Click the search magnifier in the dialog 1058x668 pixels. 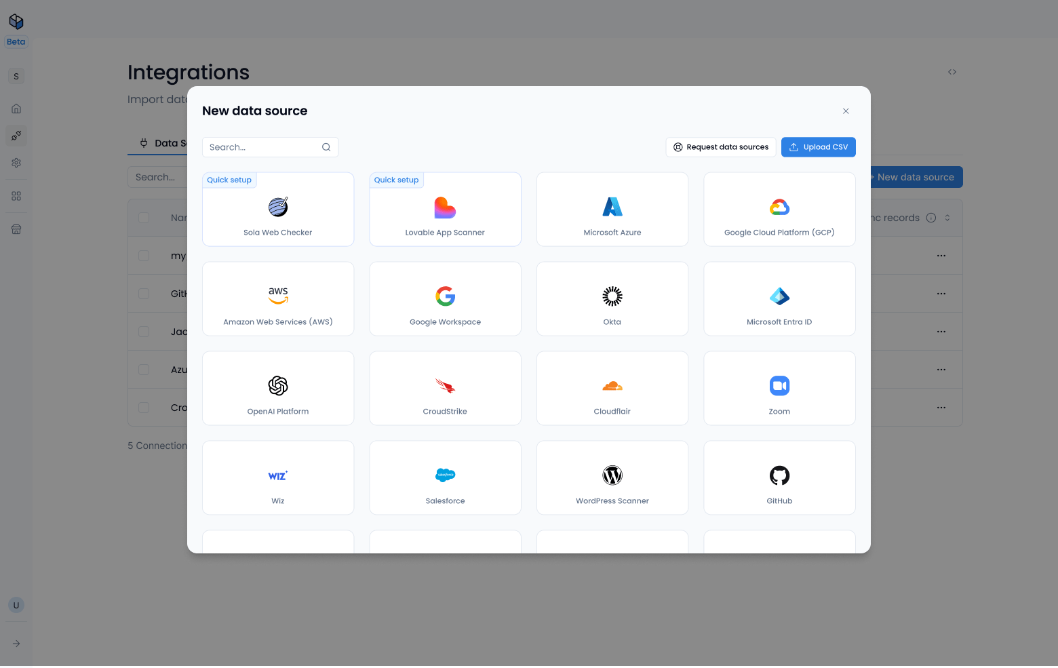click(x=326, y=147)
